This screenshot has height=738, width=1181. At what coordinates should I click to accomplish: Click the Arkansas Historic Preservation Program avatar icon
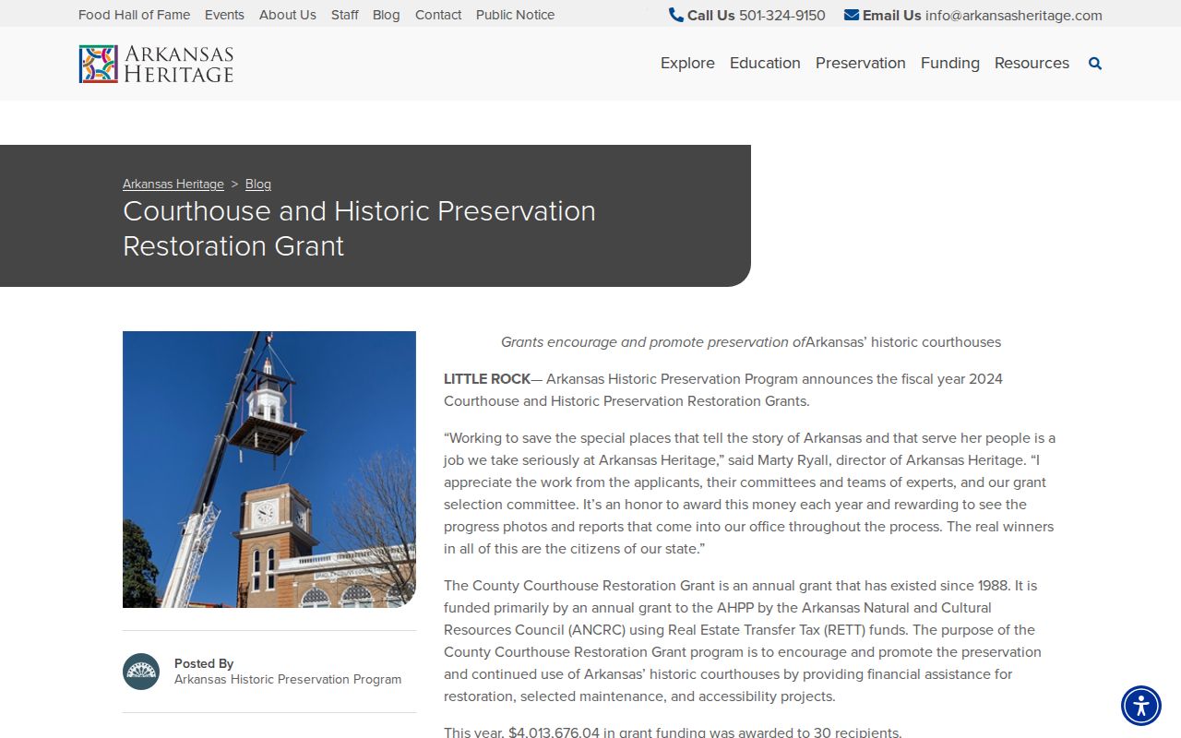pos(141,672)
